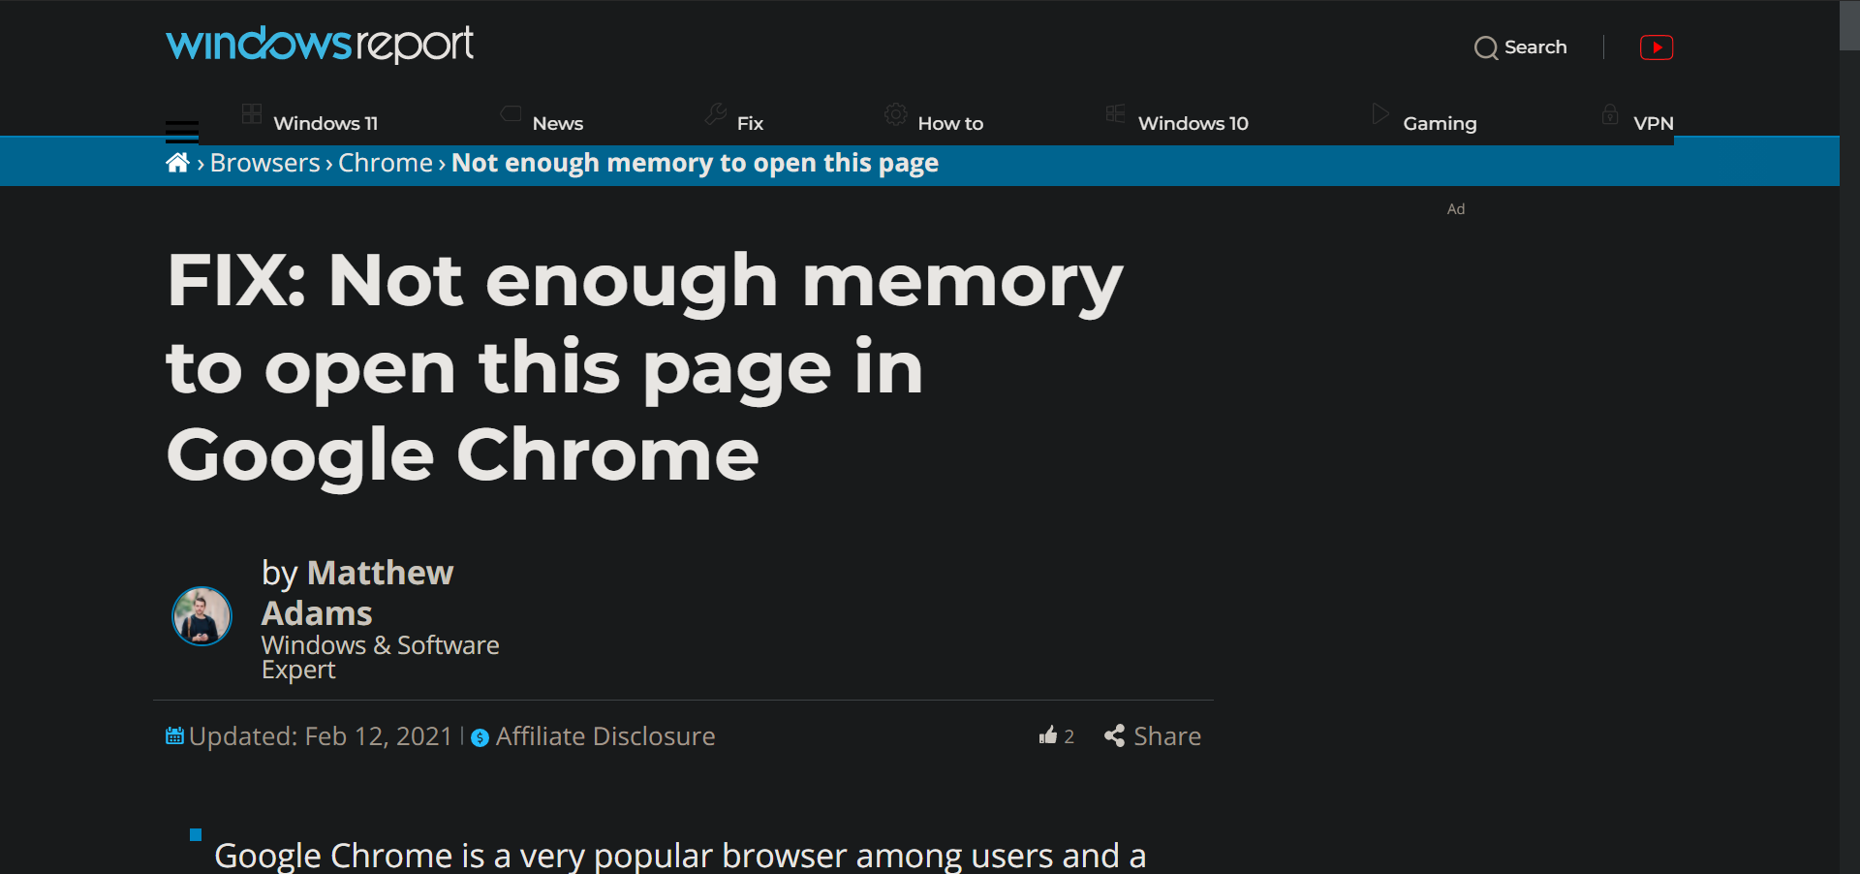Screen dimensions: 1860x874
Task: Open the VPN menu item
Action: point(1654,123)
